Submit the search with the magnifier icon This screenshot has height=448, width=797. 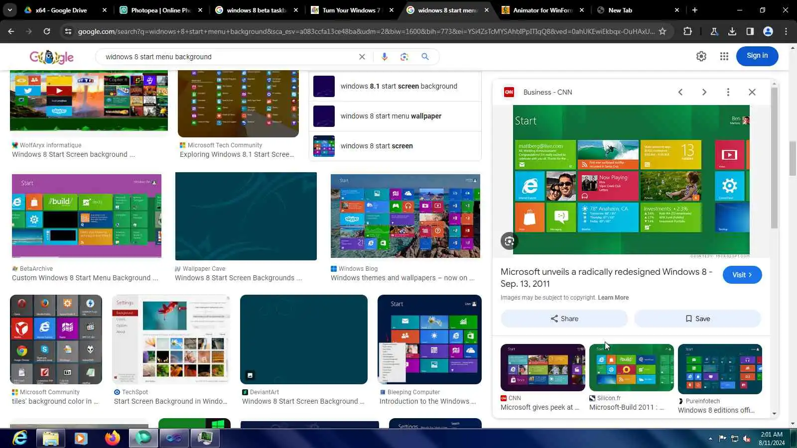(425, 57)
